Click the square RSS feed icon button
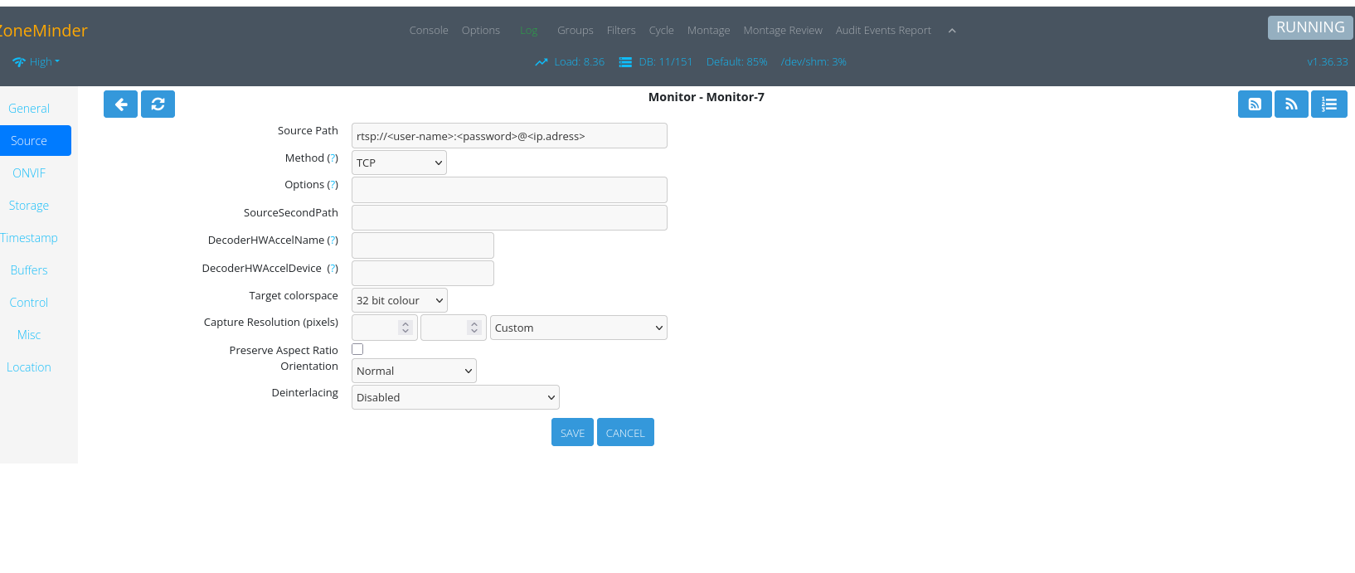This screenshot has height=573, width=1355. coord(1255,104)
